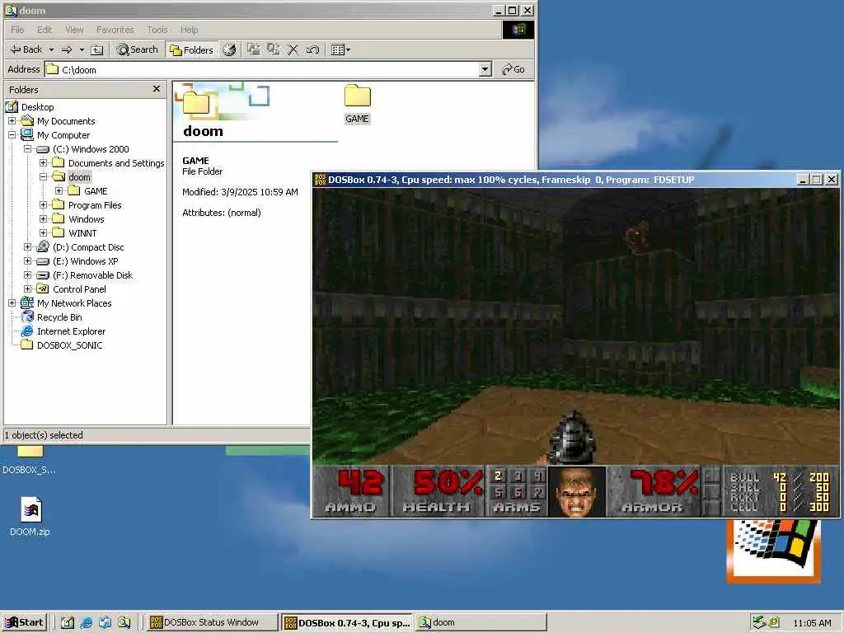Launch Outlook Express from quick launch

click(105, 623)
